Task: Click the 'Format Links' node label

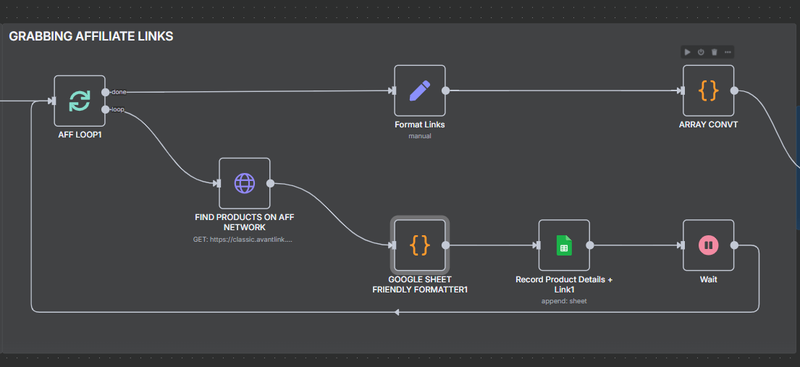Action: tap(420, 125)
